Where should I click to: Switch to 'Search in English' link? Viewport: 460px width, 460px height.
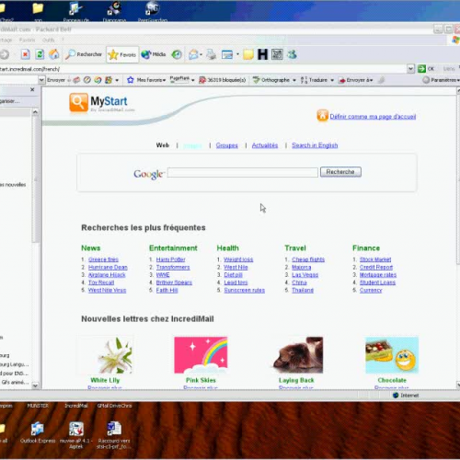click(x=315, y=145)
